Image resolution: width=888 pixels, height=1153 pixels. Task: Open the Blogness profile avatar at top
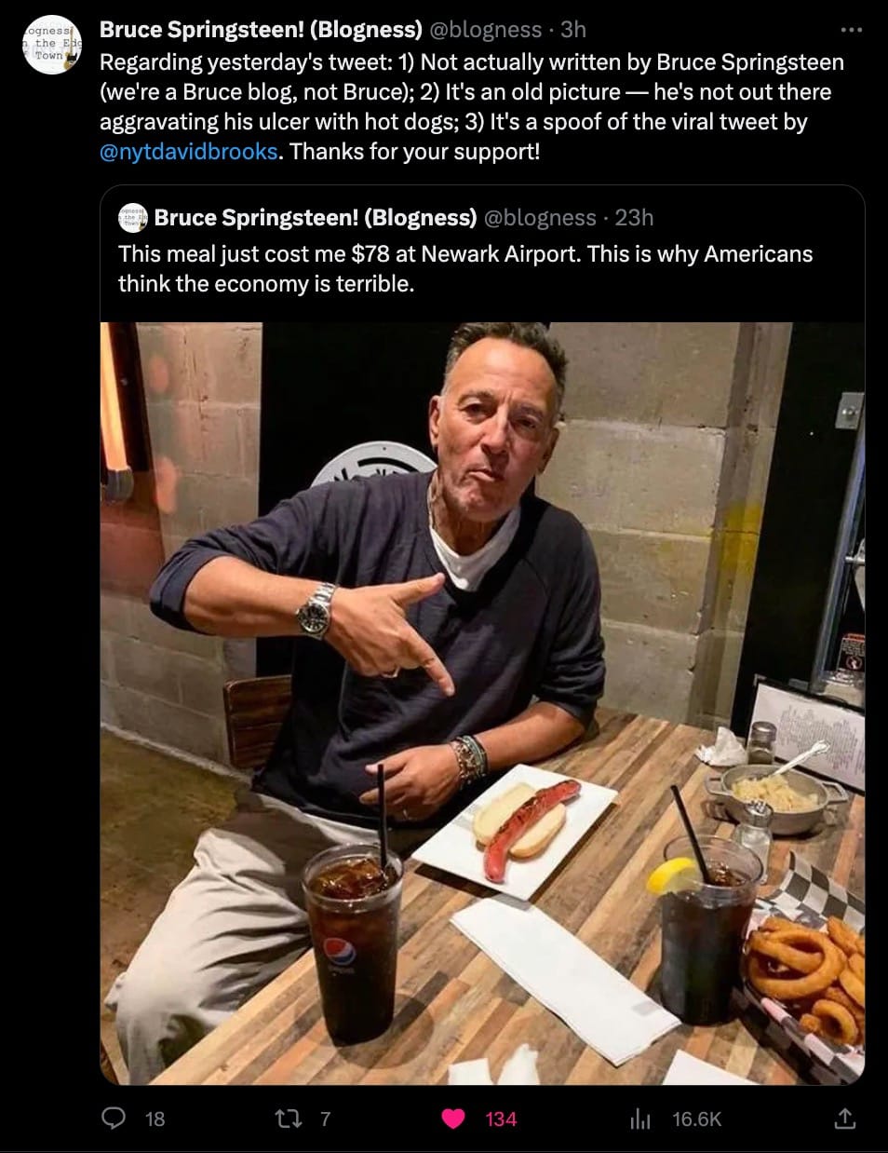[51, 44]
